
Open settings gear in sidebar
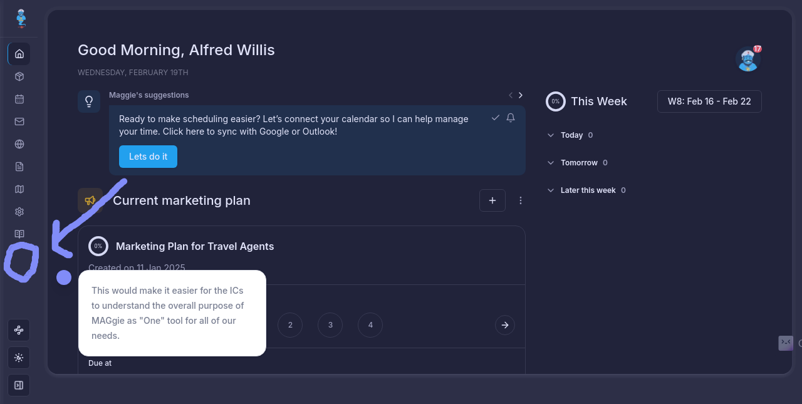click(x=19, y=212)
